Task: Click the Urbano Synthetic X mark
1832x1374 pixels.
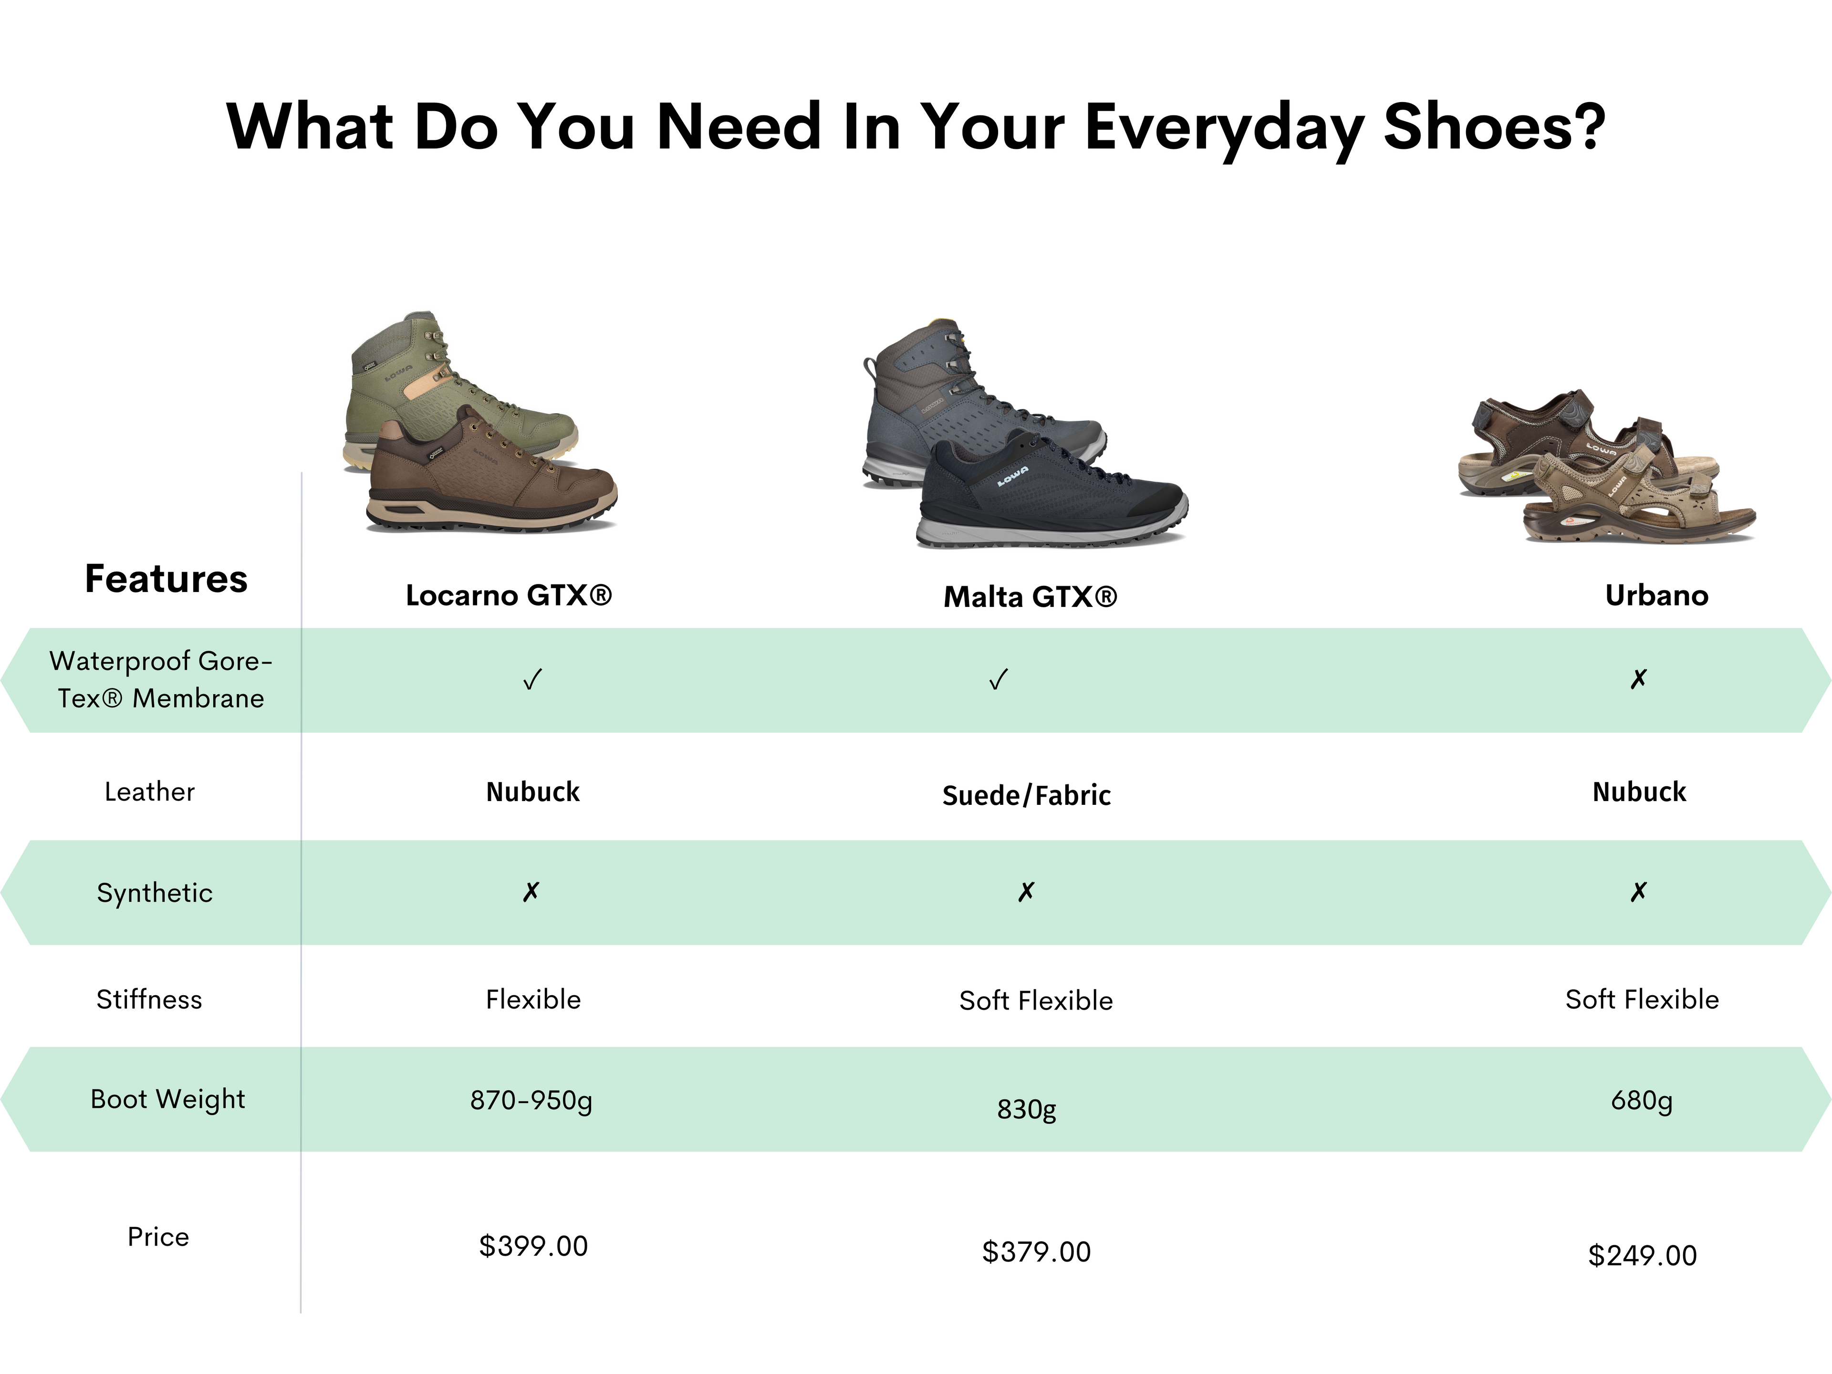Action: tap(1638, 892)
